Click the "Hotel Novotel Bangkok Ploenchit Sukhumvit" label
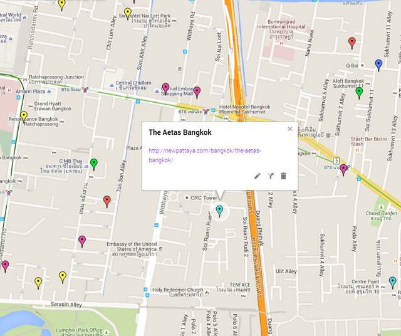This screenshot has width=401, height=336. coord(245,109)
